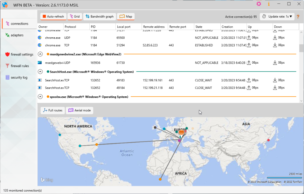Click chrome icon on port 65500 row
304x194 pixels.
[x=40, y=38]
